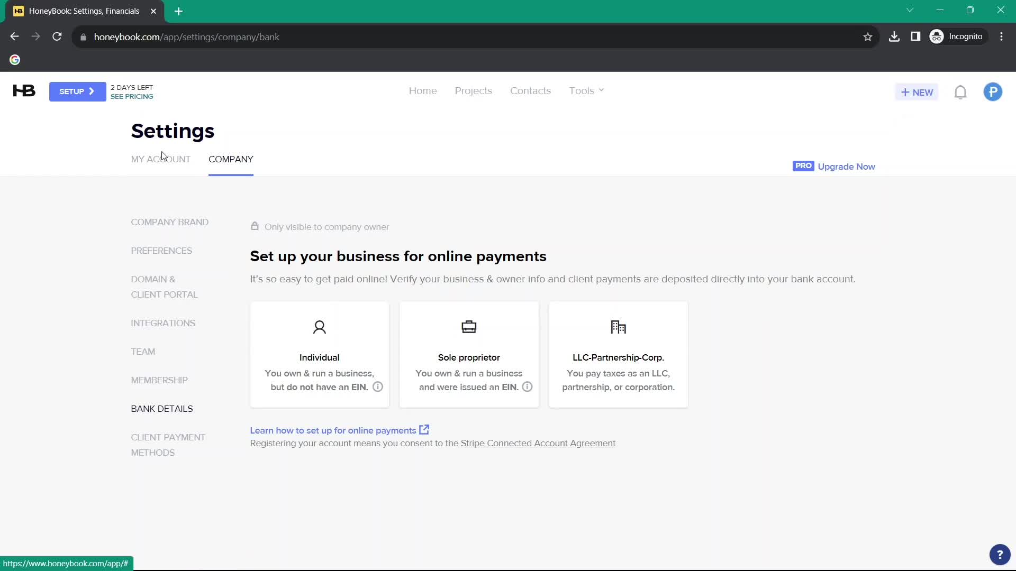The image size is (1016, 571).
Task: Open the help question mark bubble
Action: pyautogui.click(x=1000, y=555)
